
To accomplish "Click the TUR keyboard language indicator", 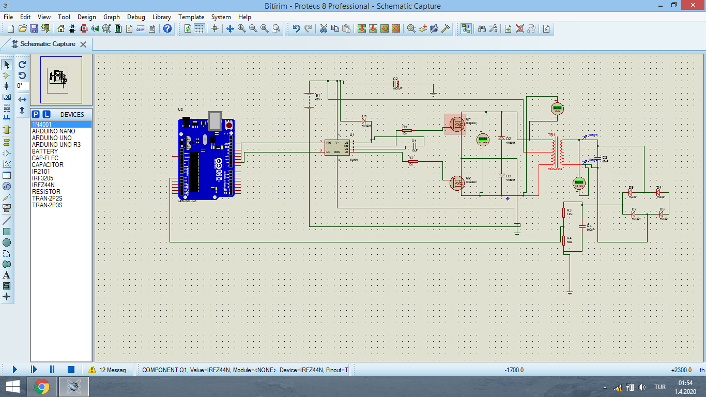I will click(660, 387).
